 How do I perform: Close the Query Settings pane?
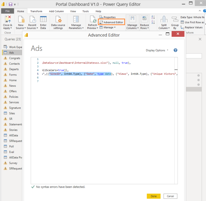point(200,39)
